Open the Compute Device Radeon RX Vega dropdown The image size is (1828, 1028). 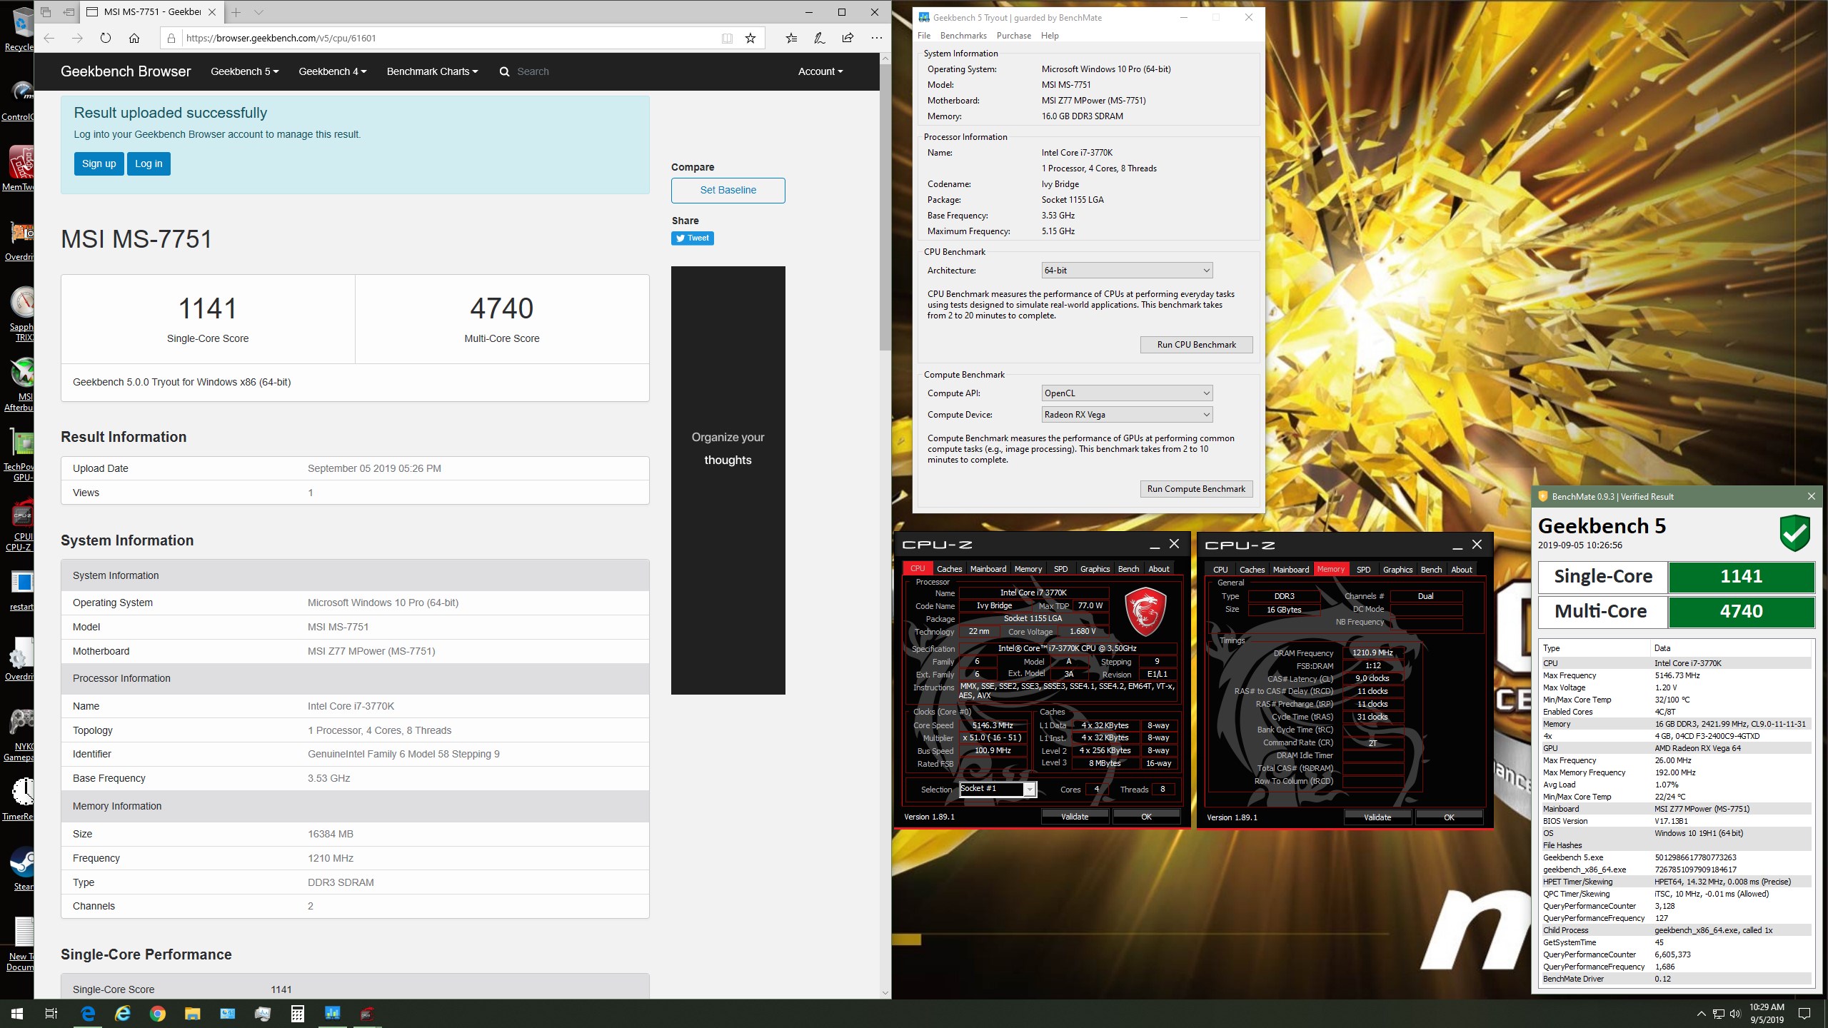(1127, 415)
